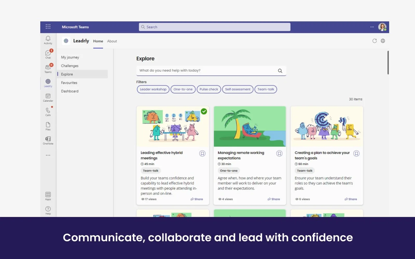Switch to the Home tab
The image size is (415, 259).
pos(98,41)
